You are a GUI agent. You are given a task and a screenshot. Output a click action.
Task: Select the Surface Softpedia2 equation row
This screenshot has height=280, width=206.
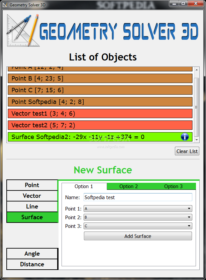[100, 137]
